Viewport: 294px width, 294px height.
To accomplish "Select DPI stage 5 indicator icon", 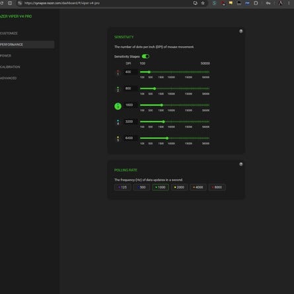I will tap(118, 139).
